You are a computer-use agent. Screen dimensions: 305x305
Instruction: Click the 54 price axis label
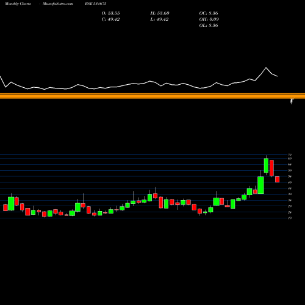point(290,176)
